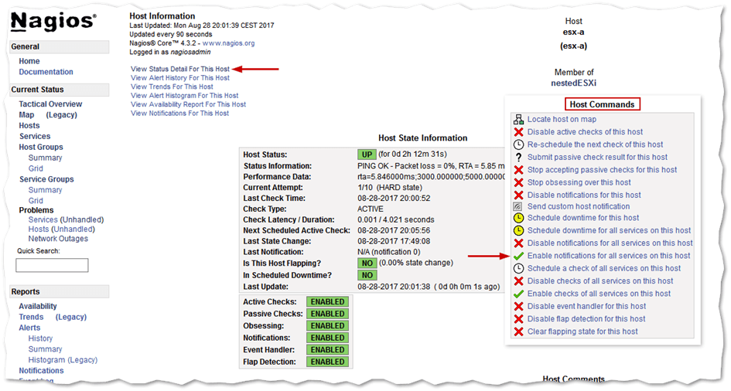Open View Availability Report For This Host
The image size is (731, 391).
(188, 104)
